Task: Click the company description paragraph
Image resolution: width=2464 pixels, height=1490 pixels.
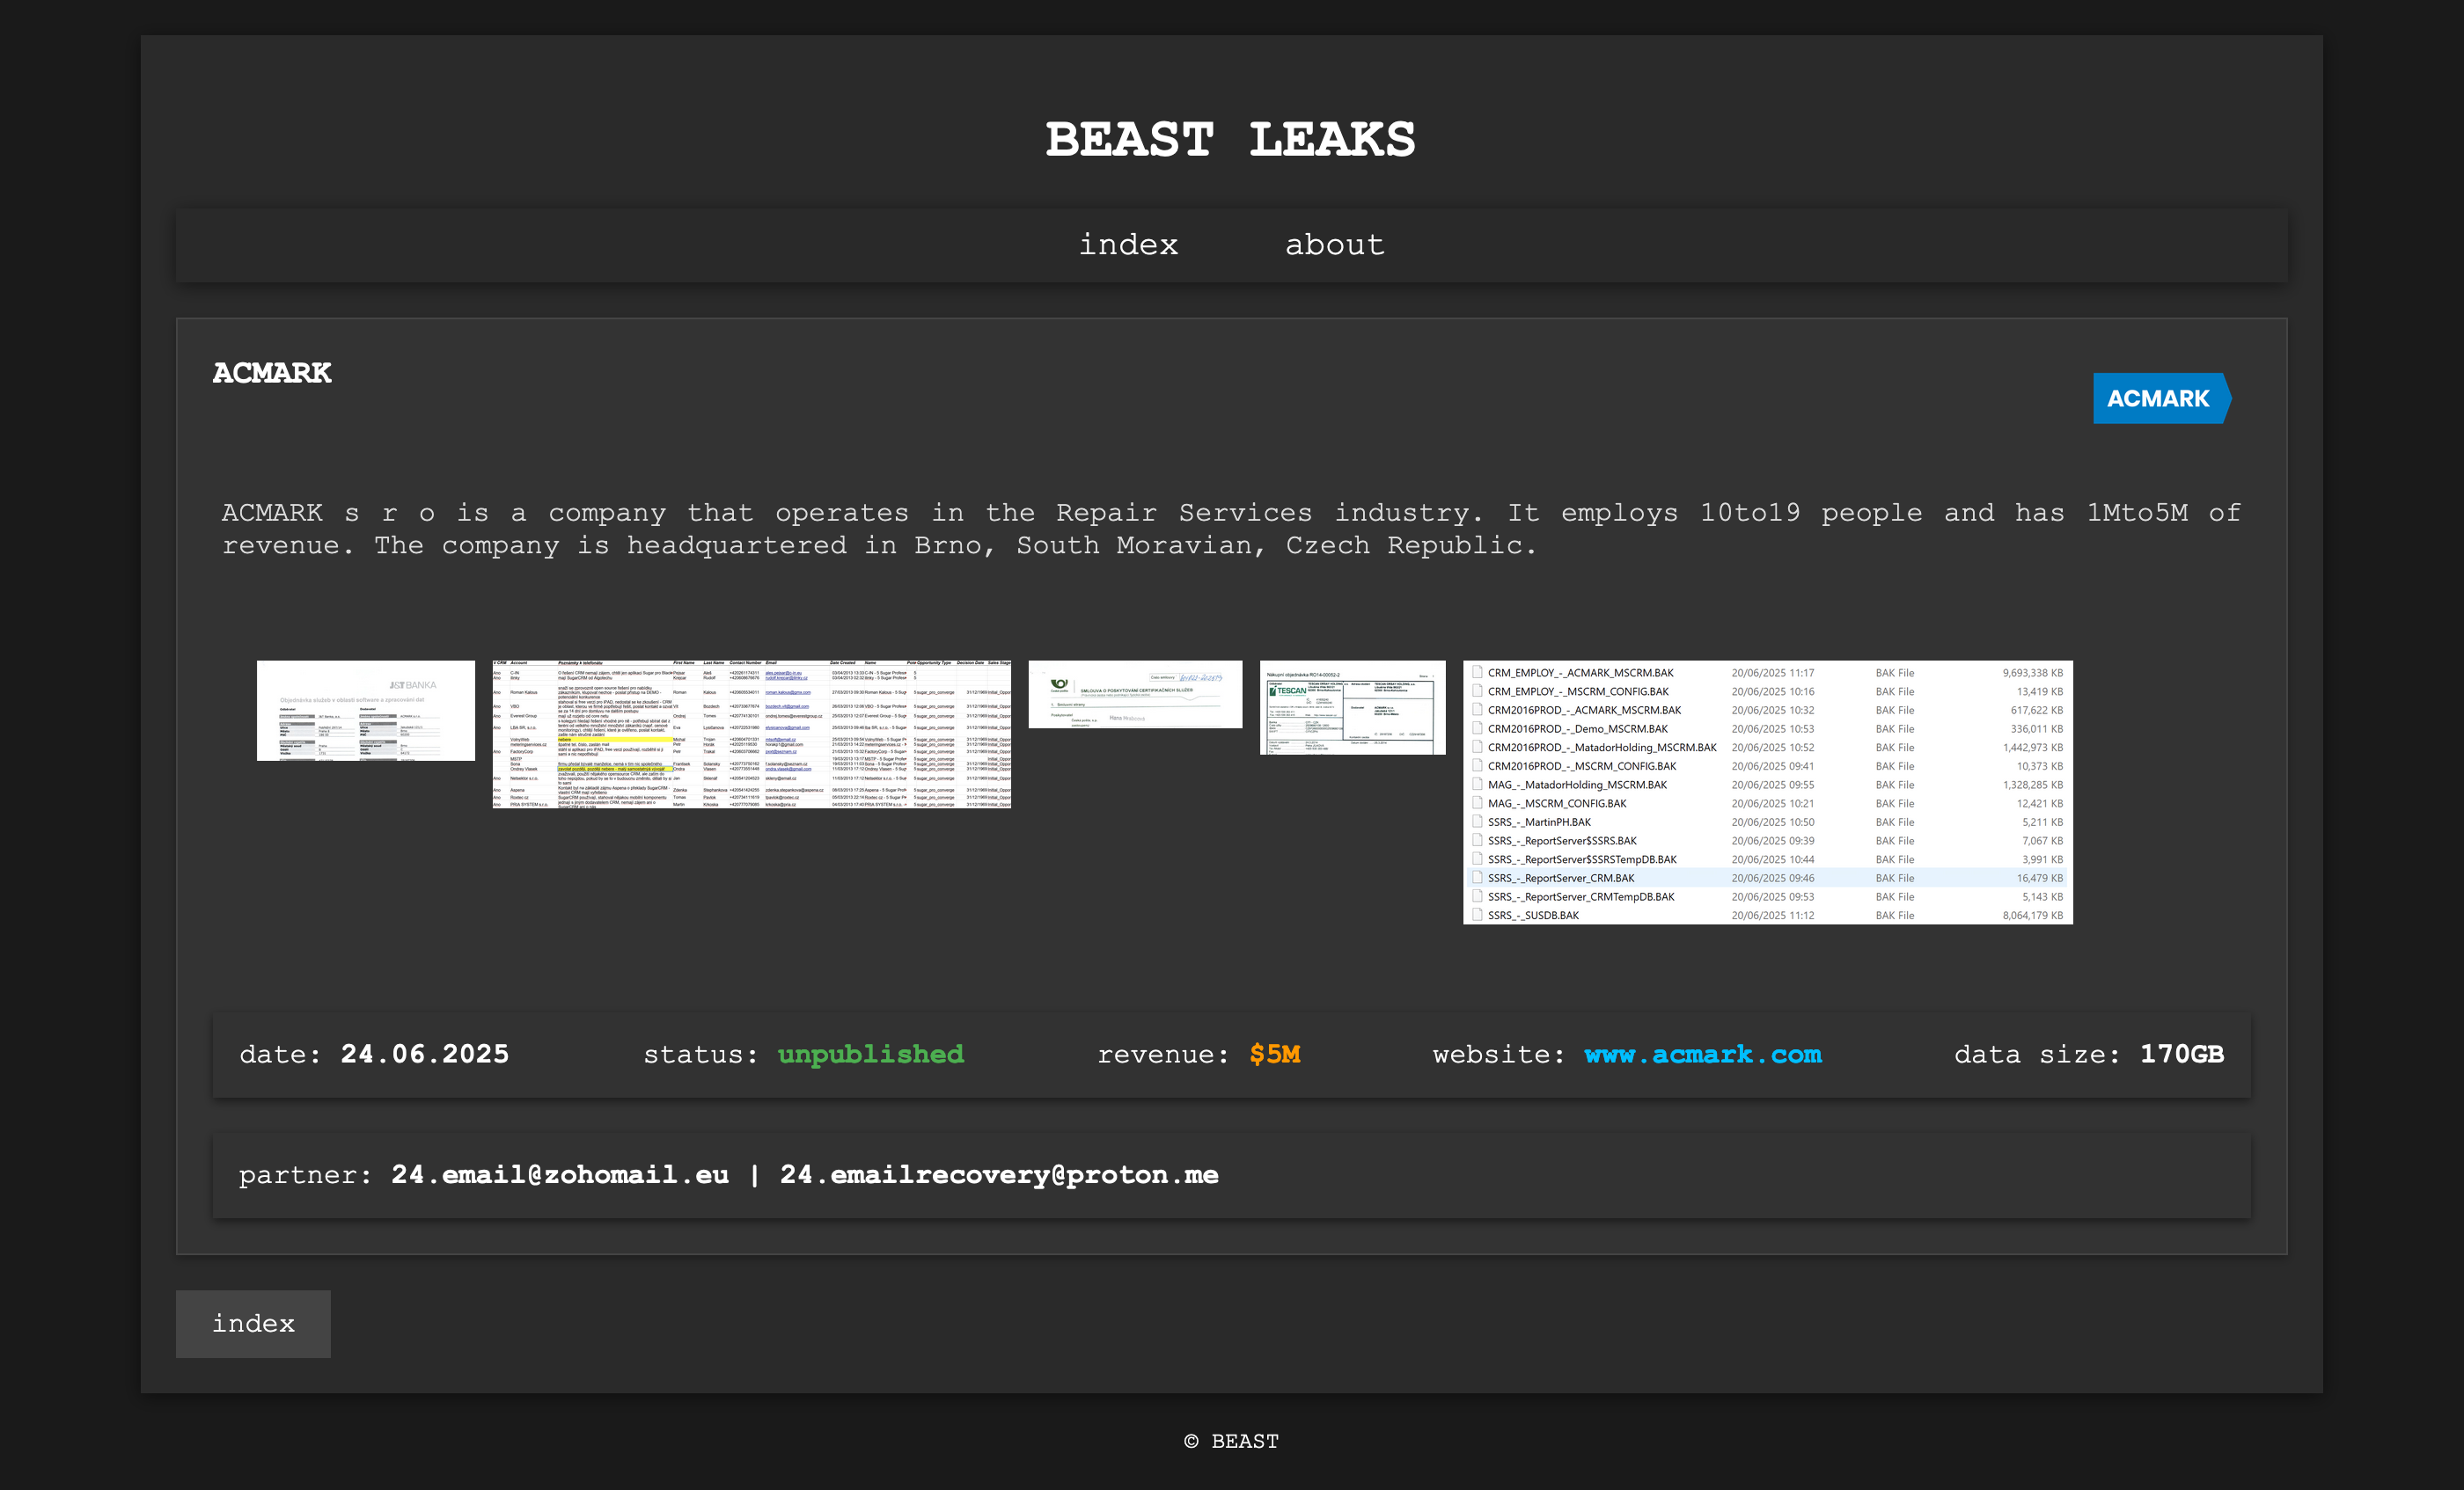Action: click(1231, 529)
